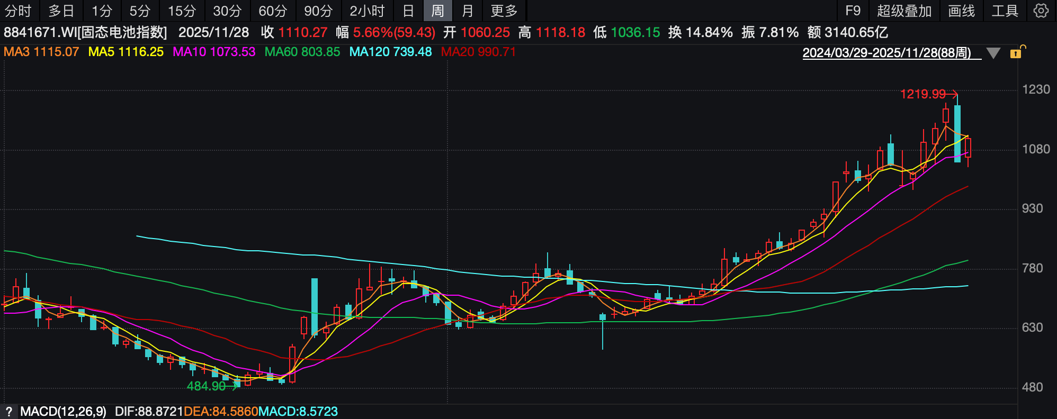
Task: Click the green 484.90 low price marker
Action: point(207,386)
